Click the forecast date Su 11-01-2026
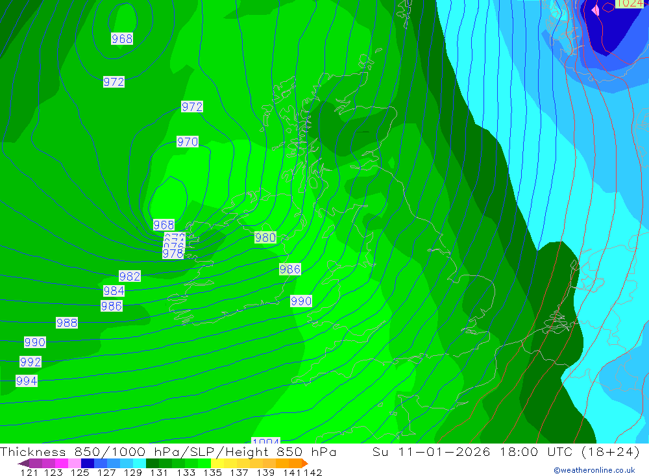The image size is (649, 476). coord(432,451)
